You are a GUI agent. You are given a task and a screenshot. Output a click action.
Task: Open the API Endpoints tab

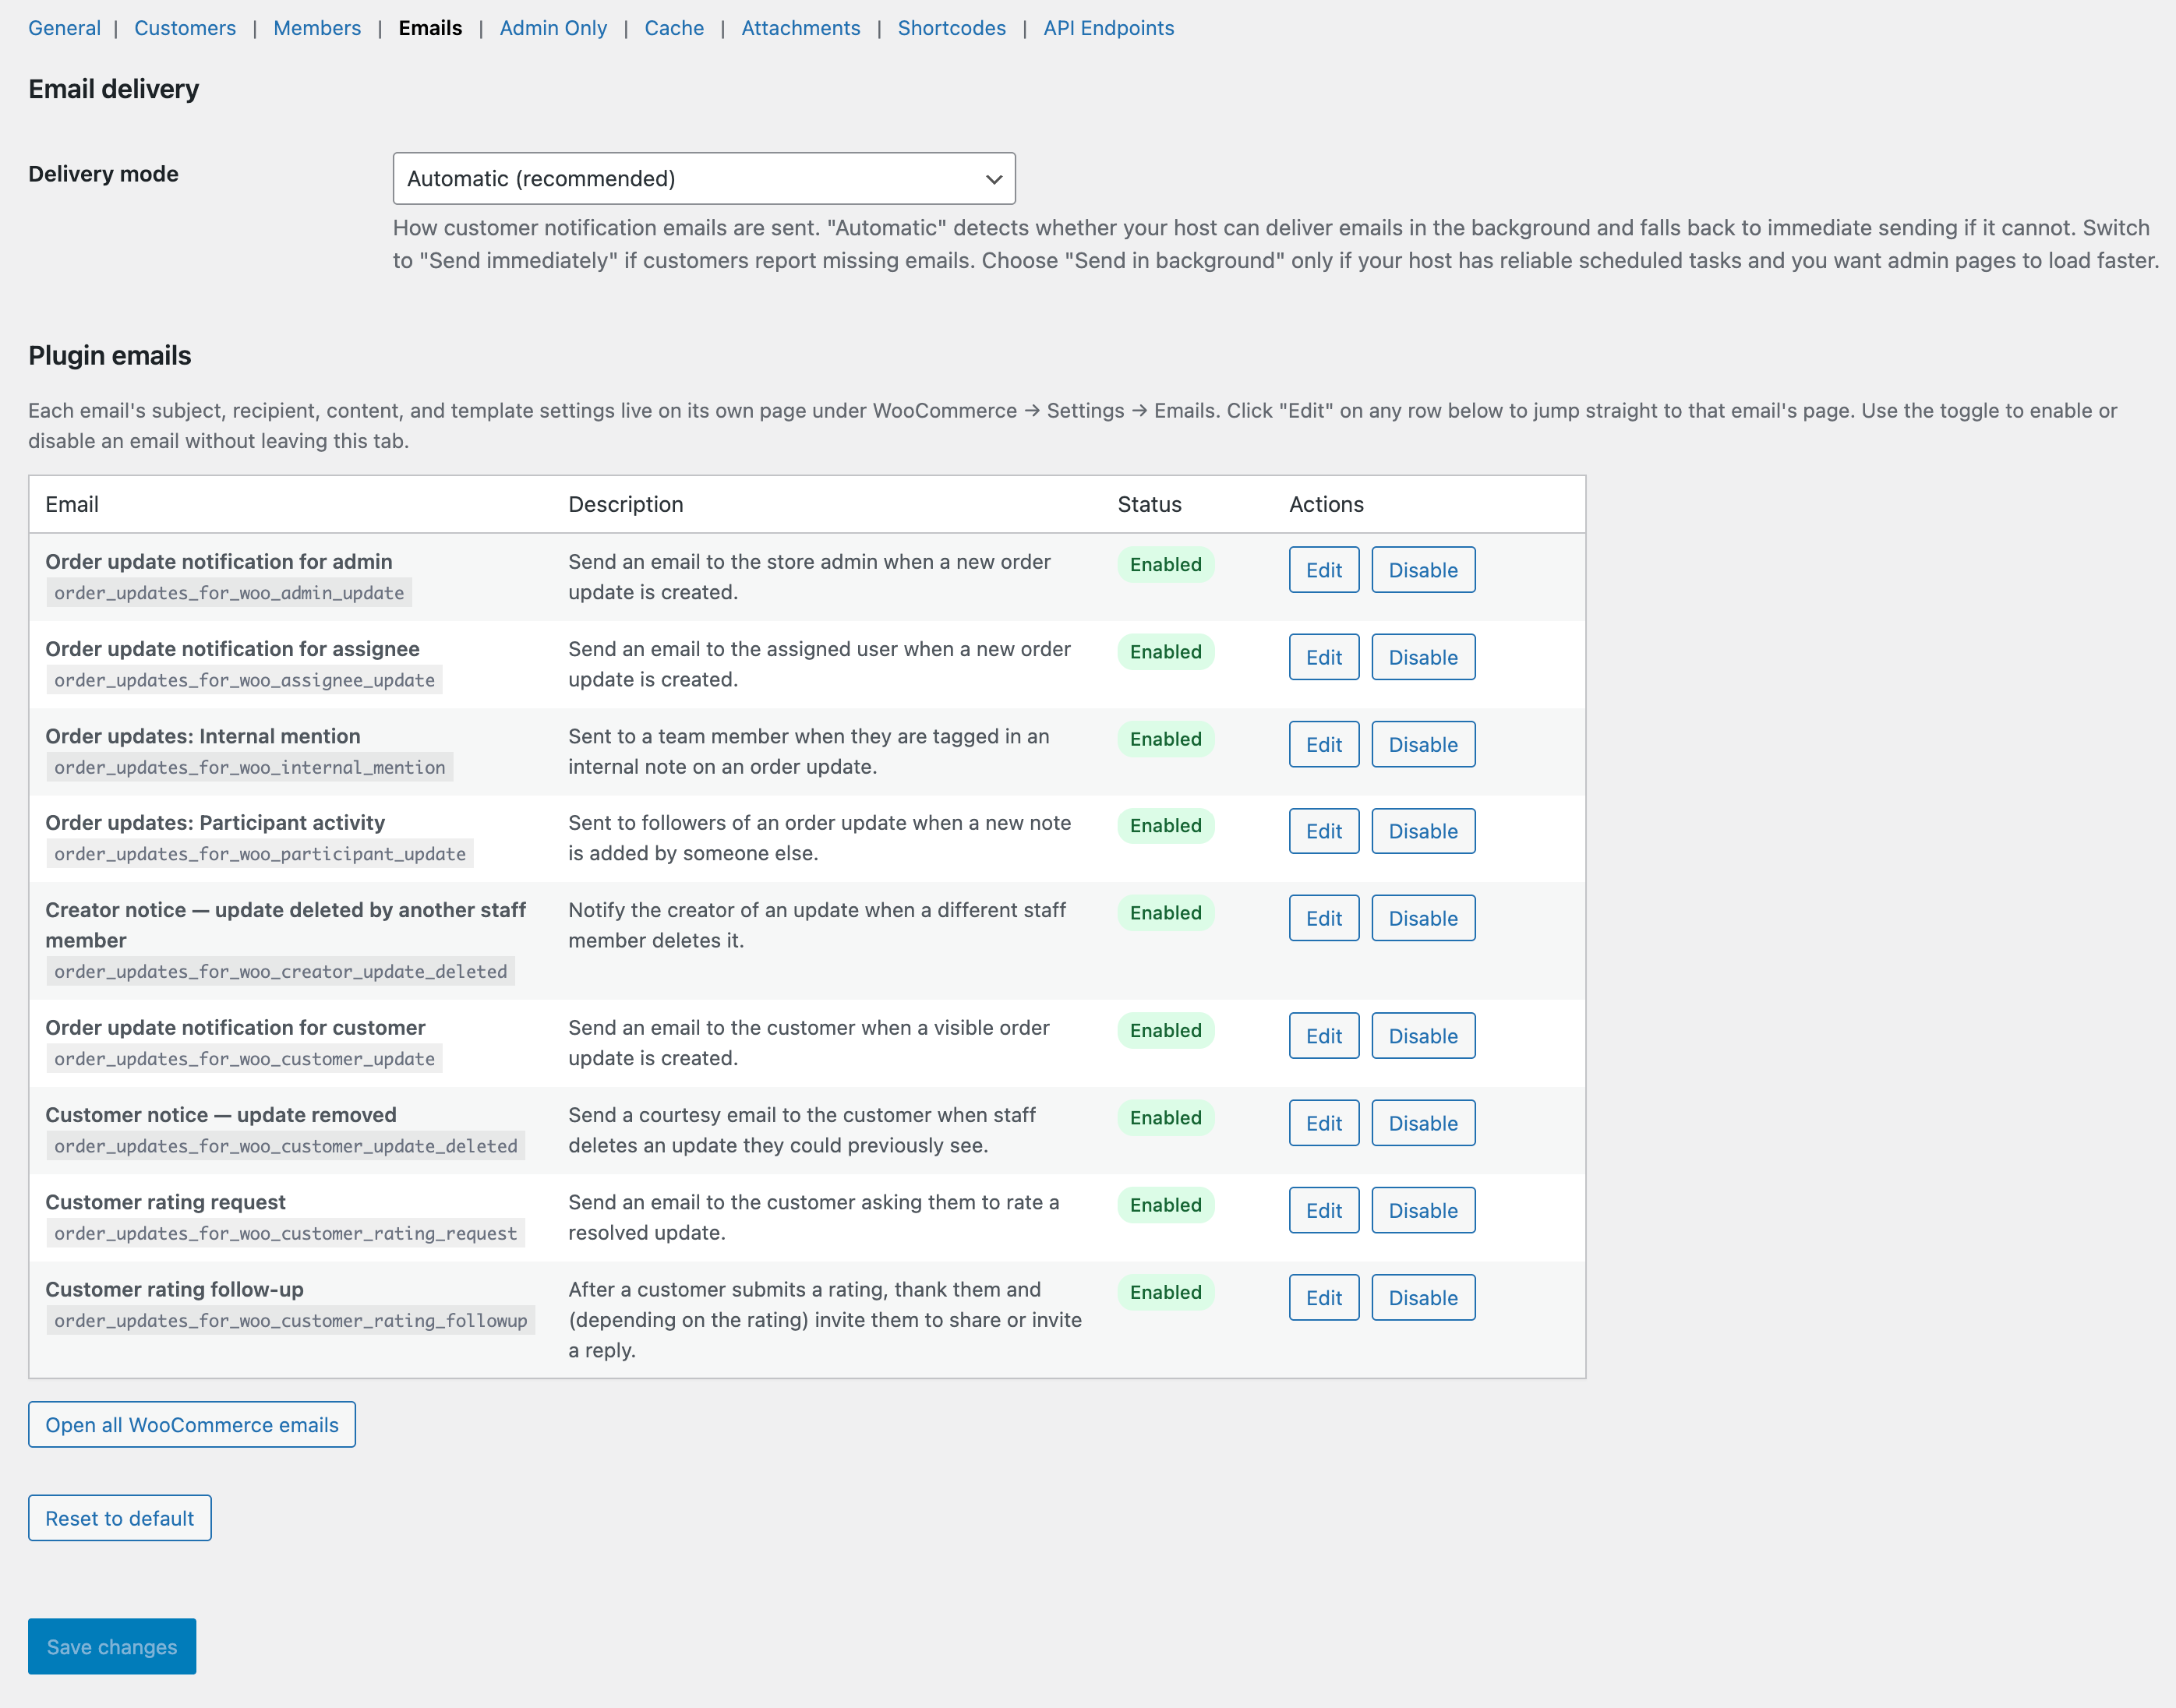pyautogui.click(x=1109, y=28)
